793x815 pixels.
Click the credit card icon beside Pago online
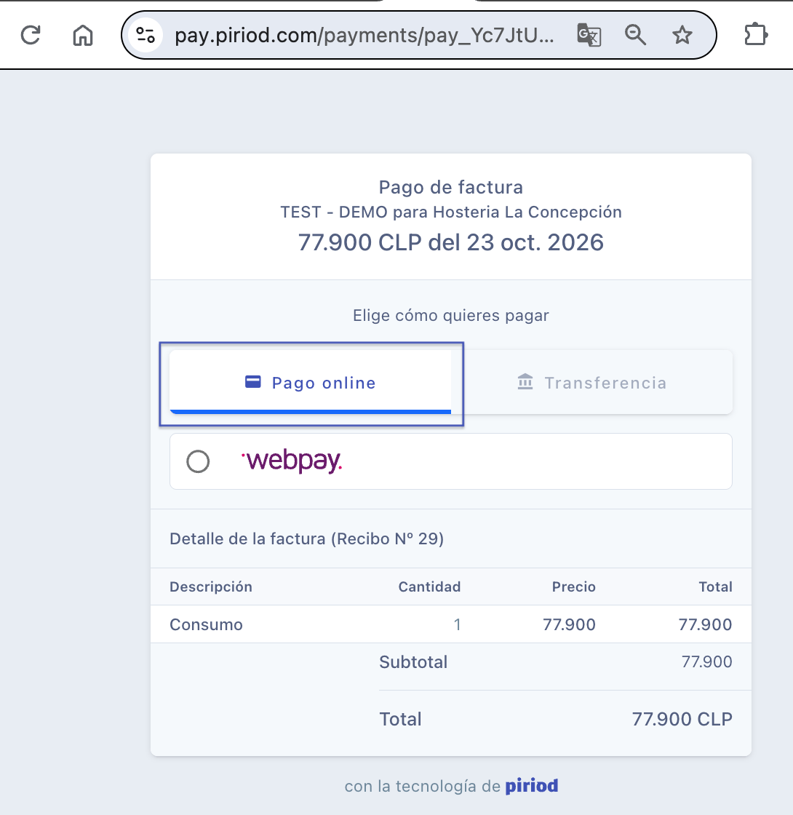[253, 382]
